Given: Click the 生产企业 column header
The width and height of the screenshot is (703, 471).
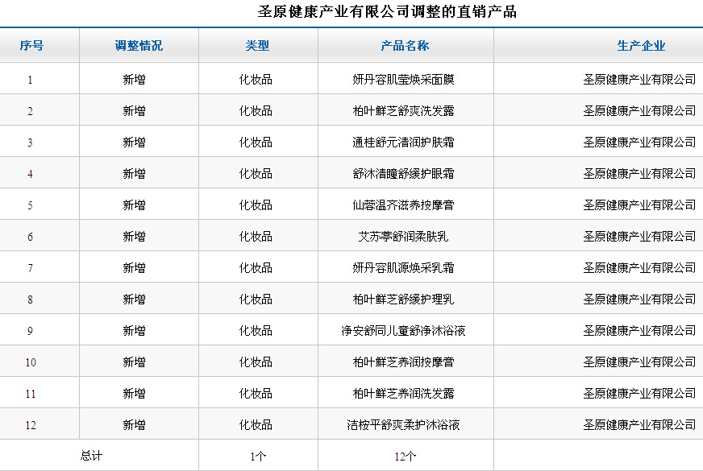Looking at the screenshot, I should click(x=641, y=46).
